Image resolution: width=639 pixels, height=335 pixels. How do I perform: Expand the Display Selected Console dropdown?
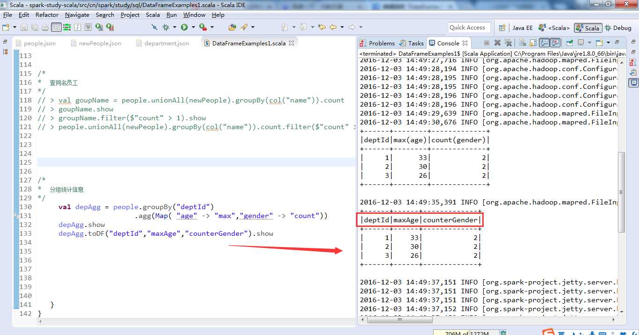coord(589,43)
